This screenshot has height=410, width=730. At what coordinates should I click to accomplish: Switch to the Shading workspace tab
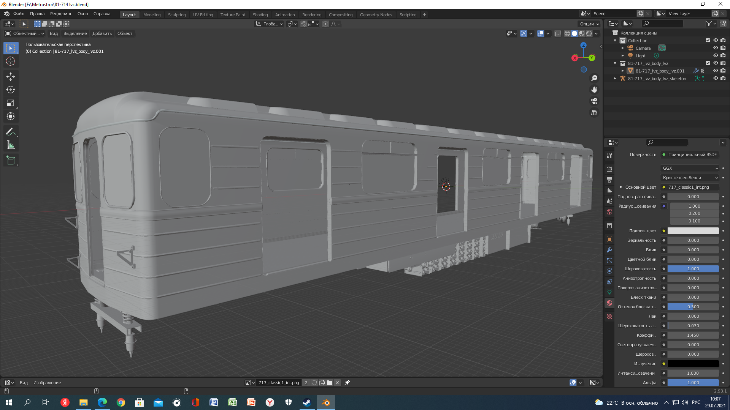coord(260,15)
